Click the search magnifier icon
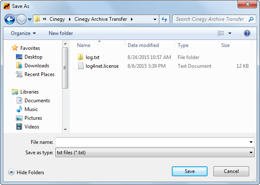 click(x=251, y=19)
